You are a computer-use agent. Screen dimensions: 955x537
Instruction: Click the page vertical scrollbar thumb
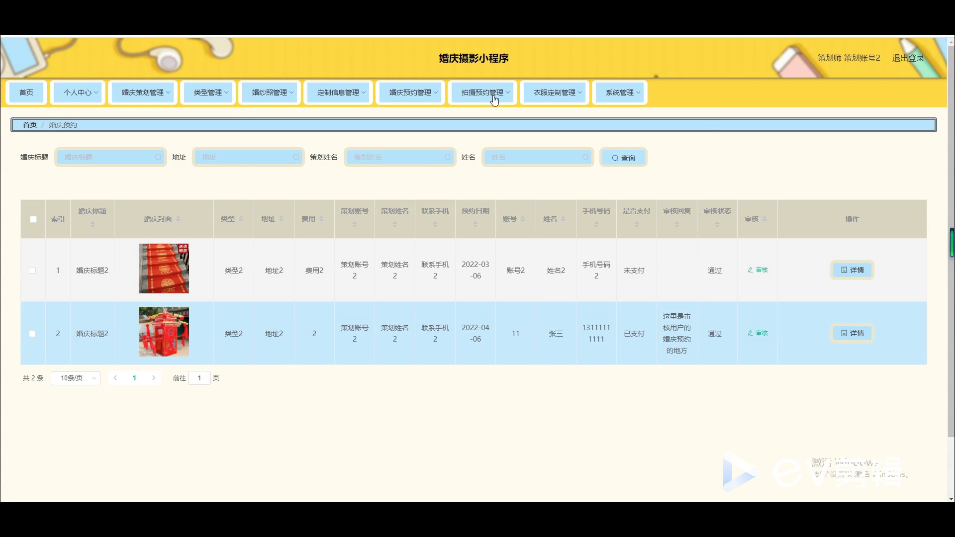tap(952, 242)
